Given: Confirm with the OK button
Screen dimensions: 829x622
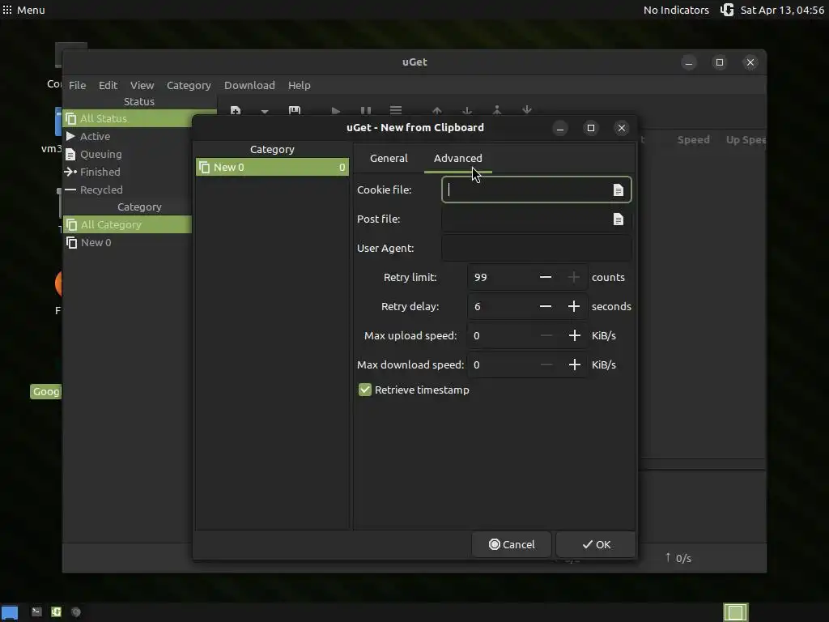Looking at the screenshot, I should pos(596,544).
